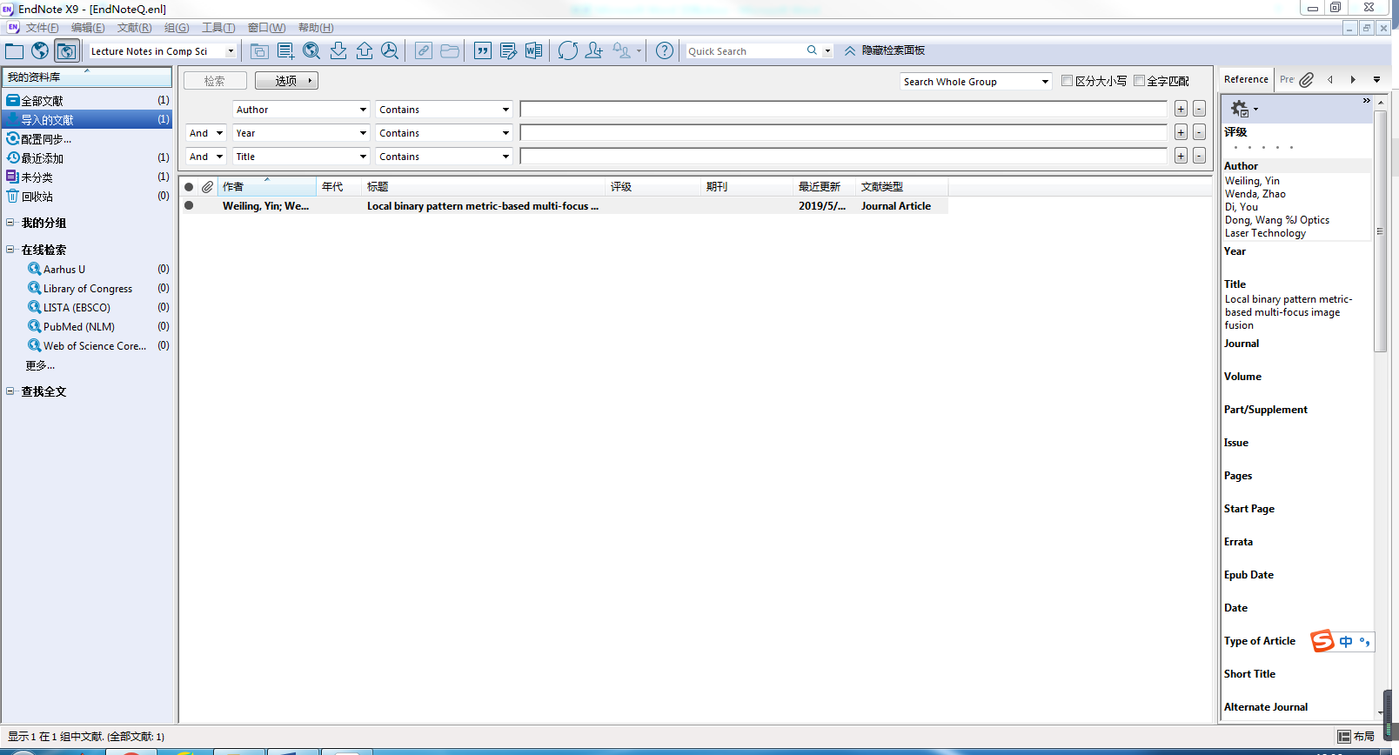Viewport: 1399px width, 755px height.
Task: Click the Author search text field
Action: click(x=843, y=109)
